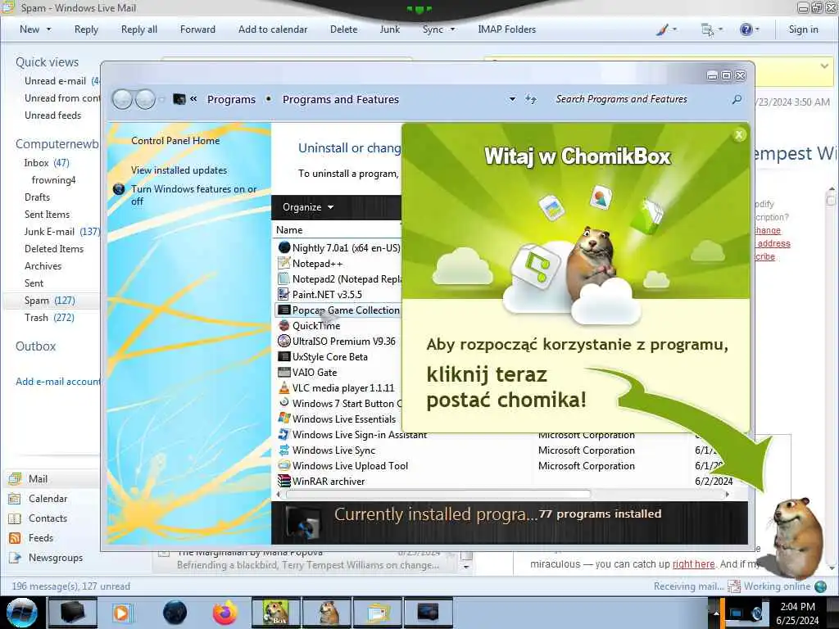Expand the Sync dropdown arrow
The height and width of the screenshot is (629, 839).
pyautogui.click(x=452, y=29)
